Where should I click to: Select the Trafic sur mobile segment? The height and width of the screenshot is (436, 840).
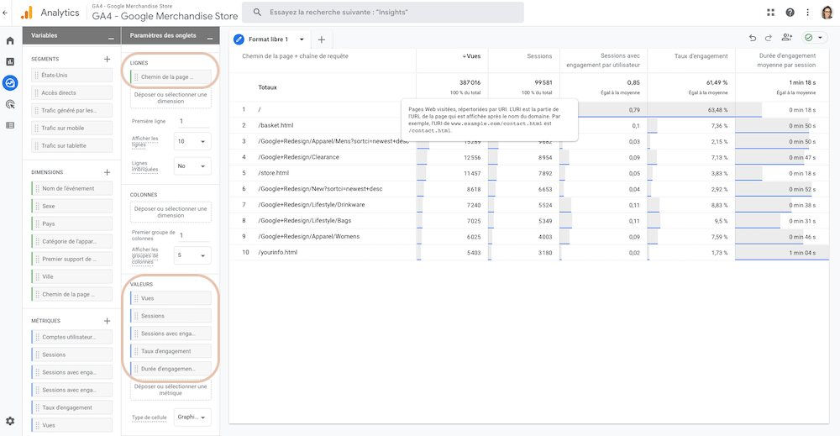71,128
